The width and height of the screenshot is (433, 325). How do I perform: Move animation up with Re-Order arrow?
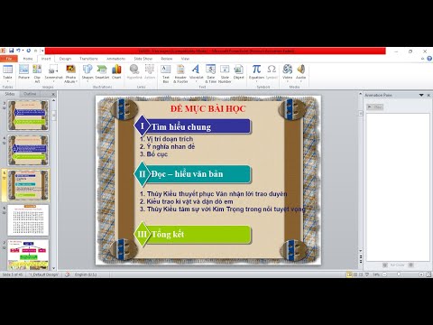(385, 265)
